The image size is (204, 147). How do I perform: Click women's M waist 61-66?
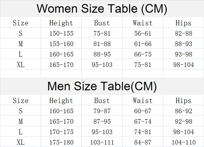[143, 44]
